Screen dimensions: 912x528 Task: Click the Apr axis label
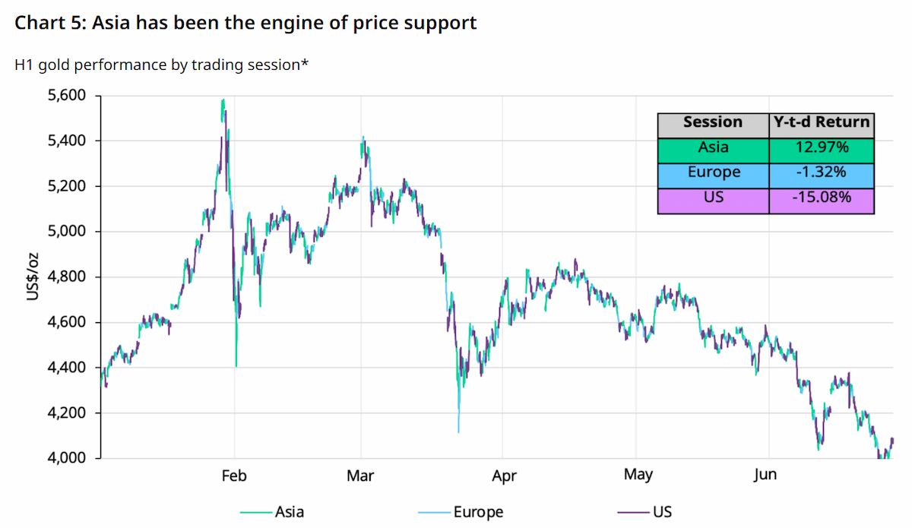[x=504, y=476]
